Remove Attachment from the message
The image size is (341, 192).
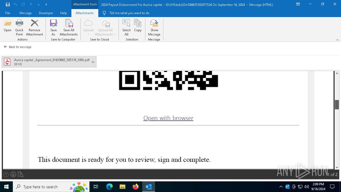[34, 27]
